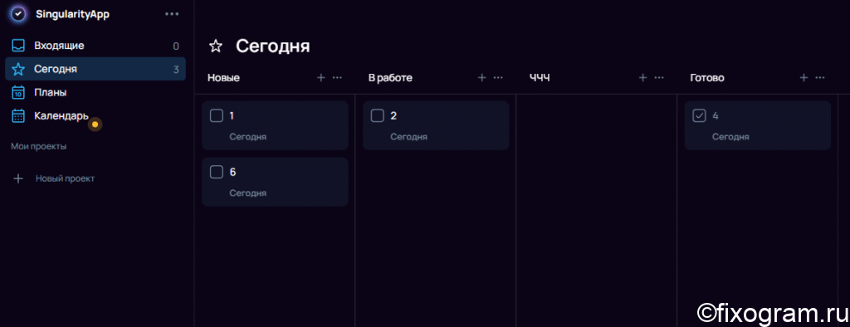Open the SingularityApp three-dot menu
The height and width of the screenshot is (327, 850).
click(172, 14)
